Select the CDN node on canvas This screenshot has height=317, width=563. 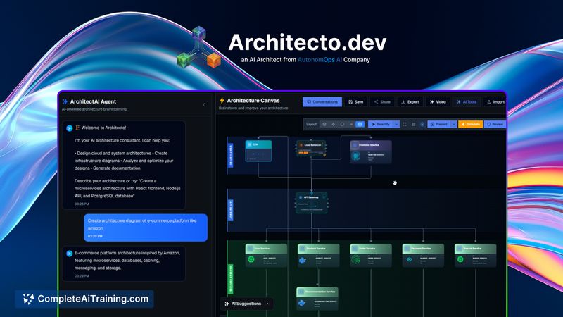point(258,151)
